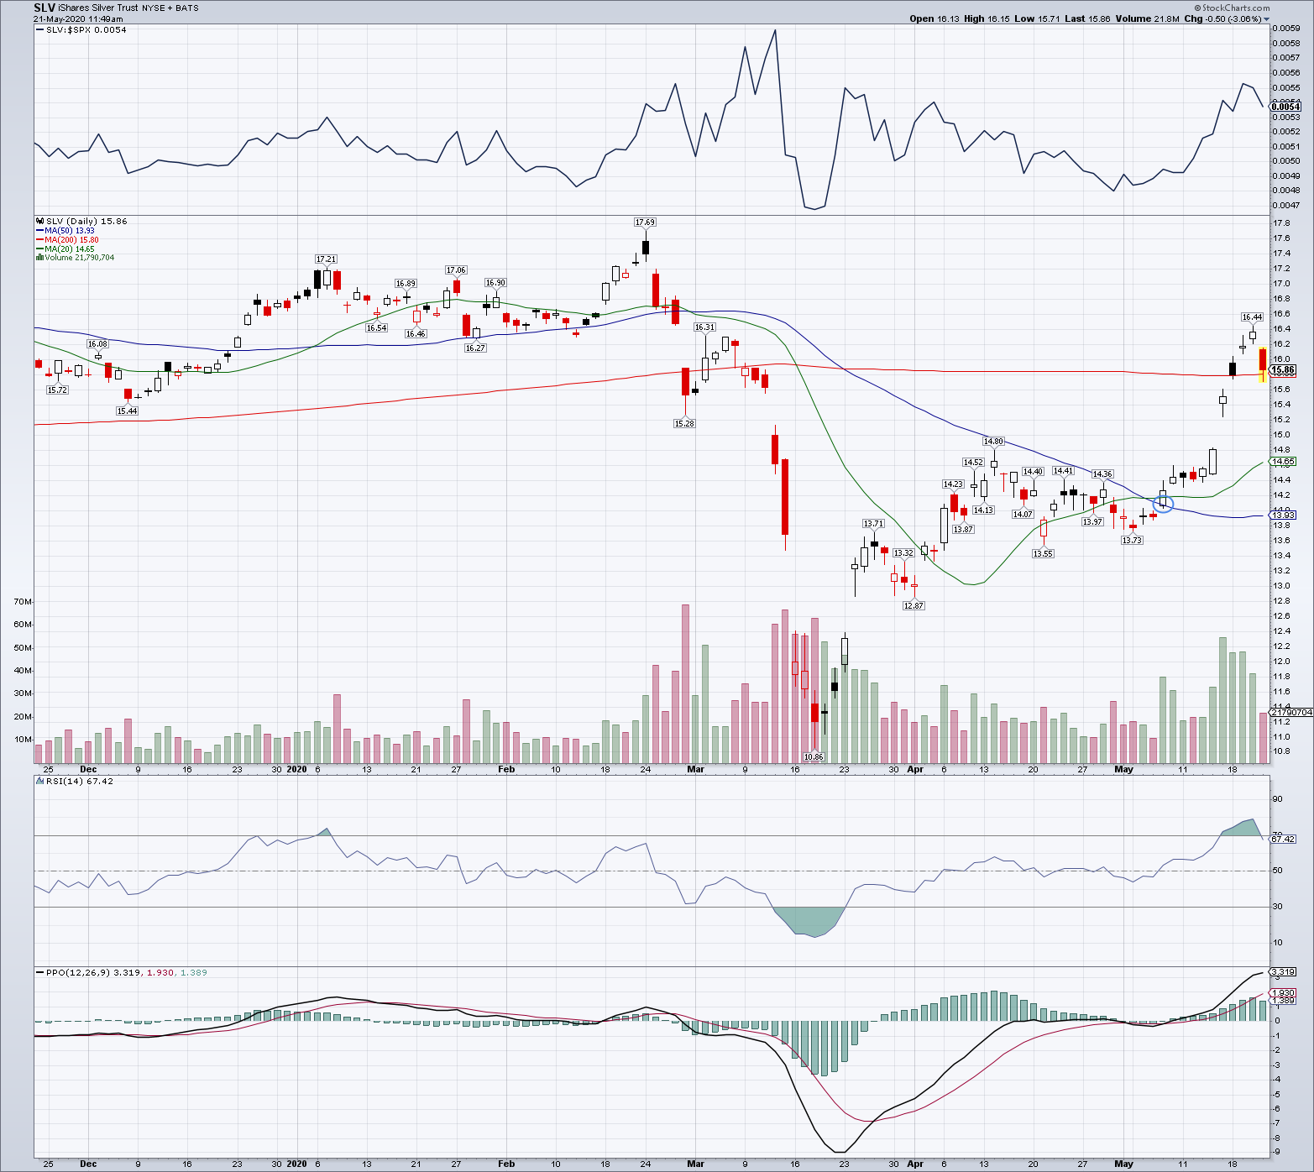1314x1172 pixels.
Task: Expand the dropdown arrow after Chg value
Action: pyautogui.click(x=1267, y=19)
